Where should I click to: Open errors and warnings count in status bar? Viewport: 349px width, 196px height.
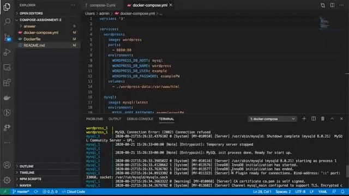point(50,192)
